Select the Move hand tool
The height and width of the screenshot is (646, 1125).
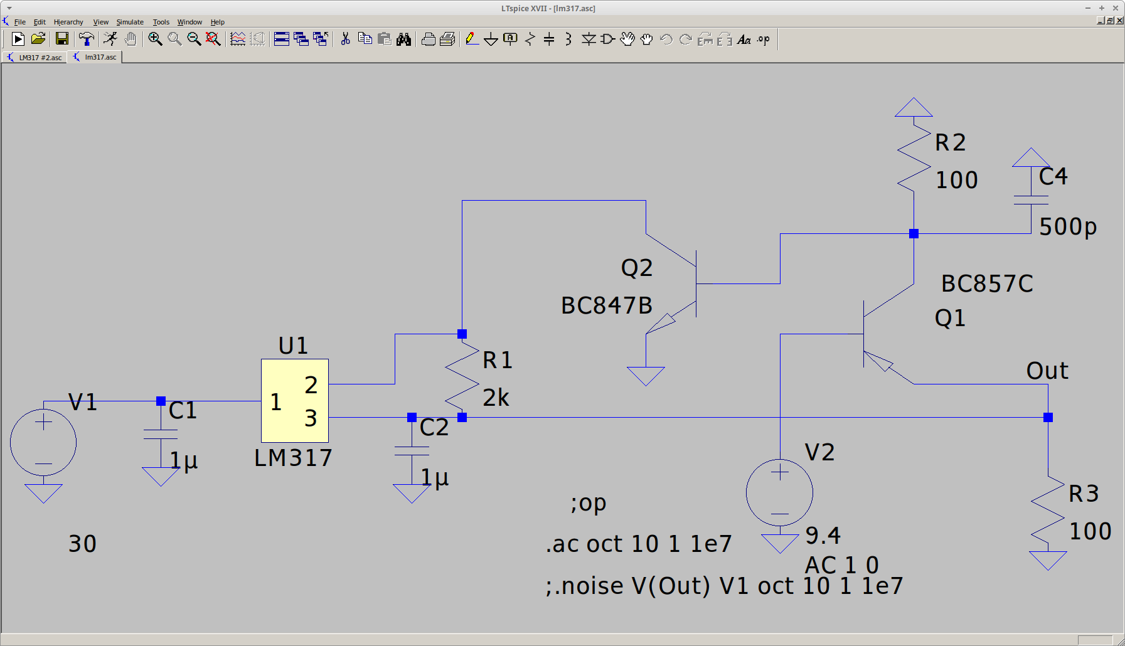point(627,39)
